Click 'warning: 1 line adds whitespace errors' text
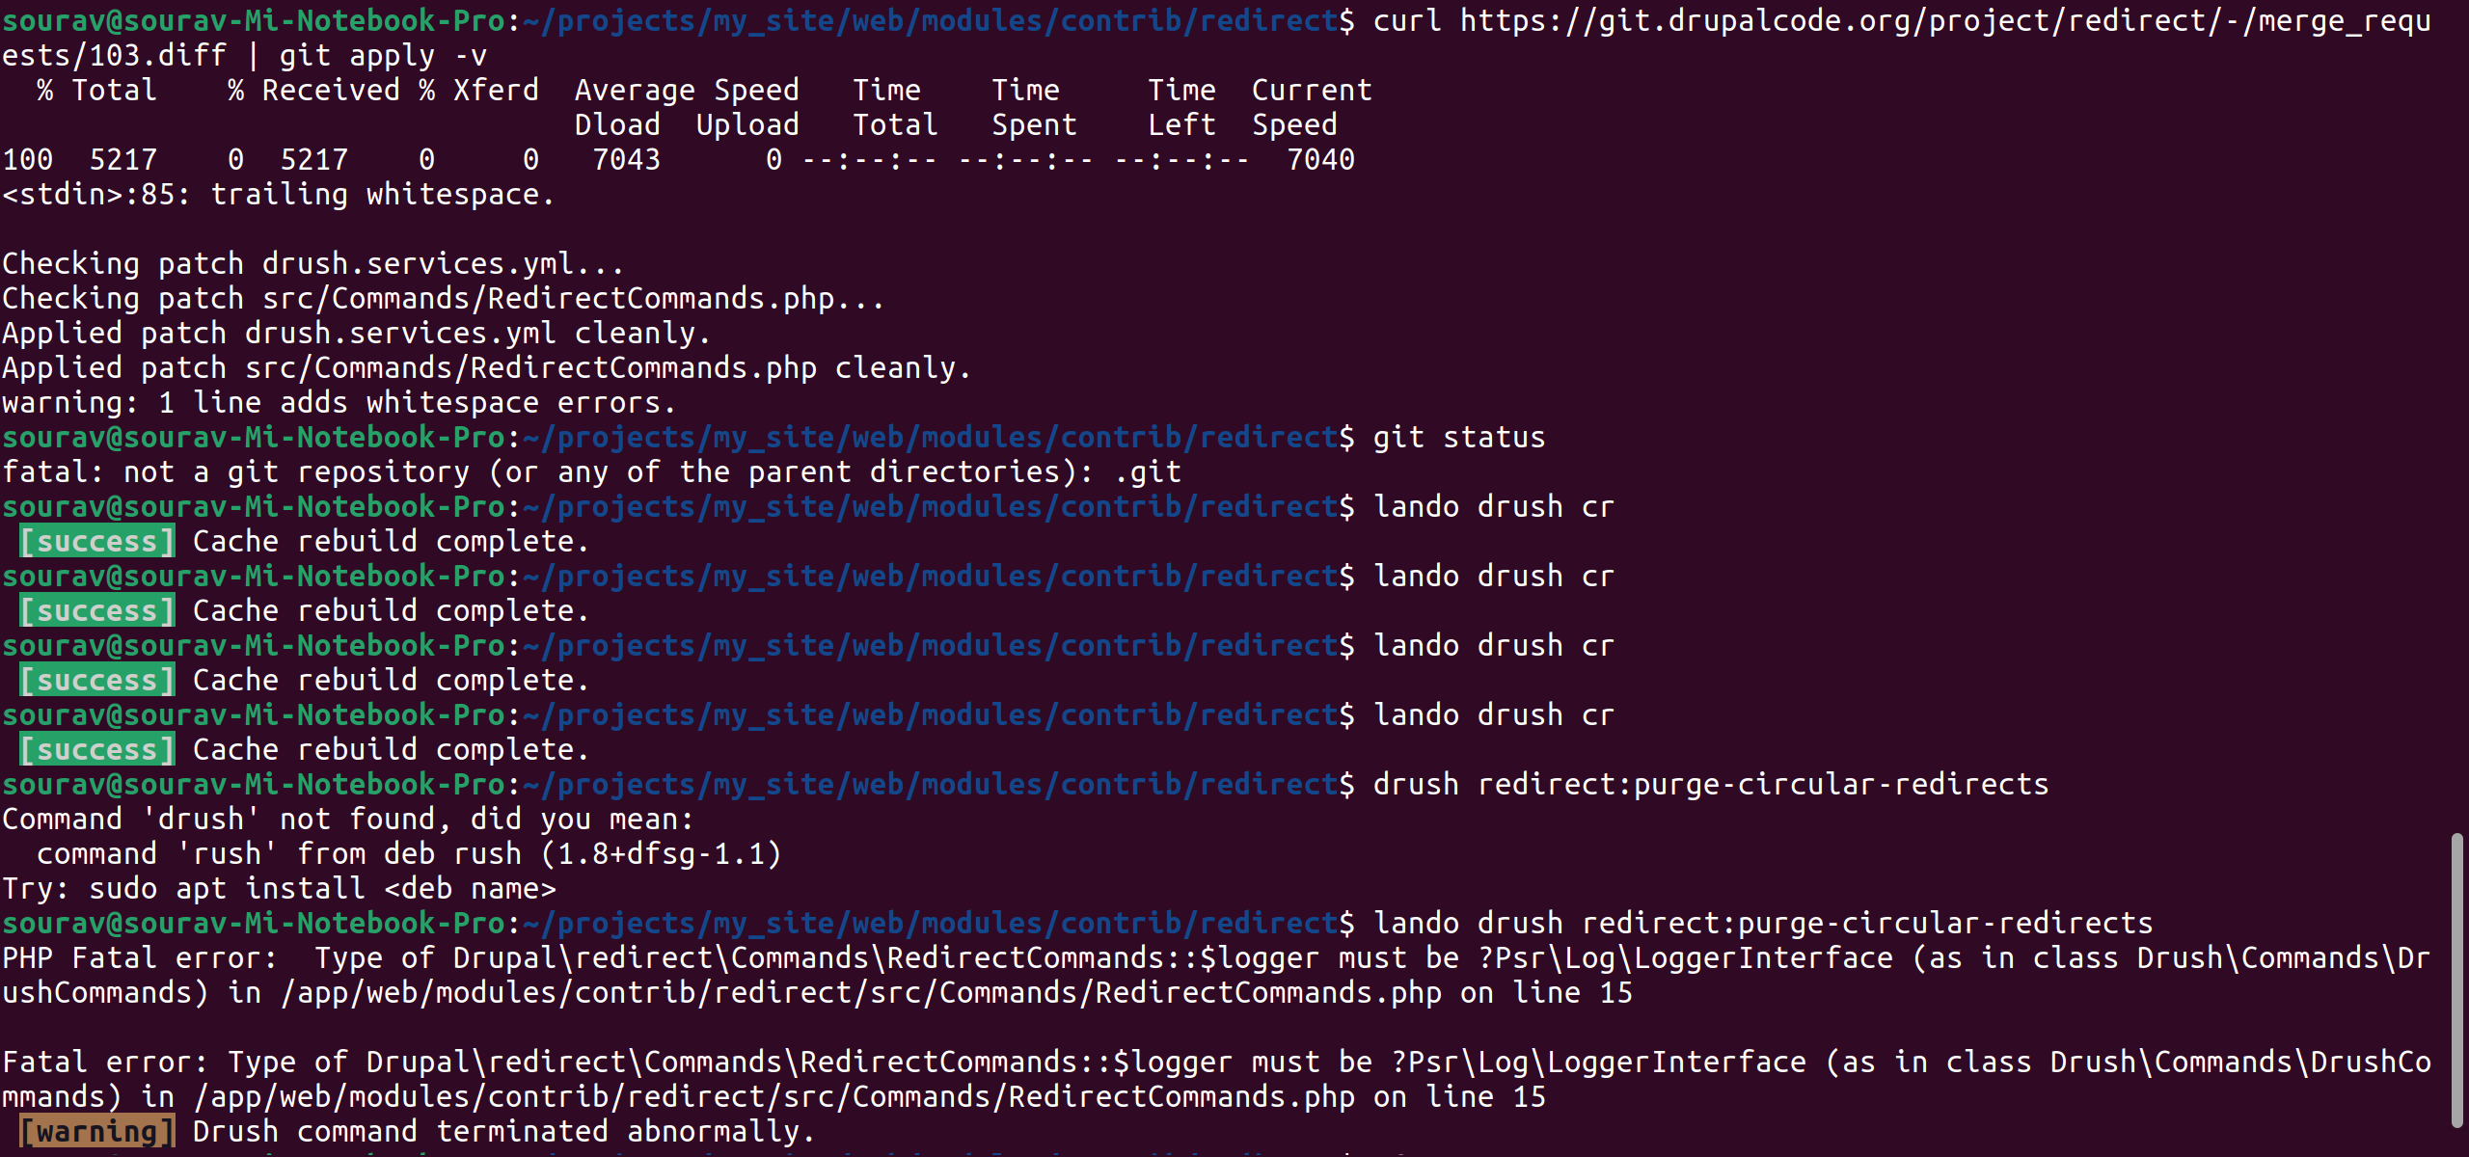The image size is (2469, 1157). (x=339, y=403)
